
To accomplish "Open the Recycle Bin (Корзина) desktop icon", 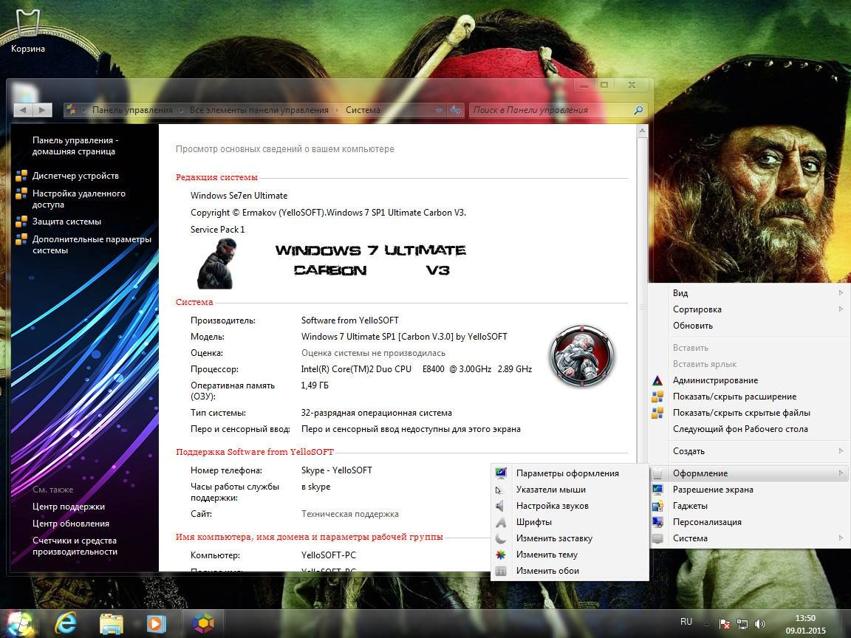I will (27, 30).
